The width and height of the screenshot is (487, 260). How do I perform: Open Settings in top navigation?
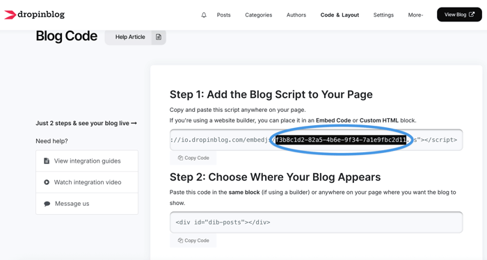[x=383, y=15]
